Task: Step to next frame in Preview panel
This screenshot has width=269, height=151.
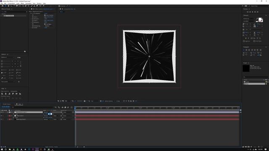Action: pyautogui.click(x=255, y=12)
